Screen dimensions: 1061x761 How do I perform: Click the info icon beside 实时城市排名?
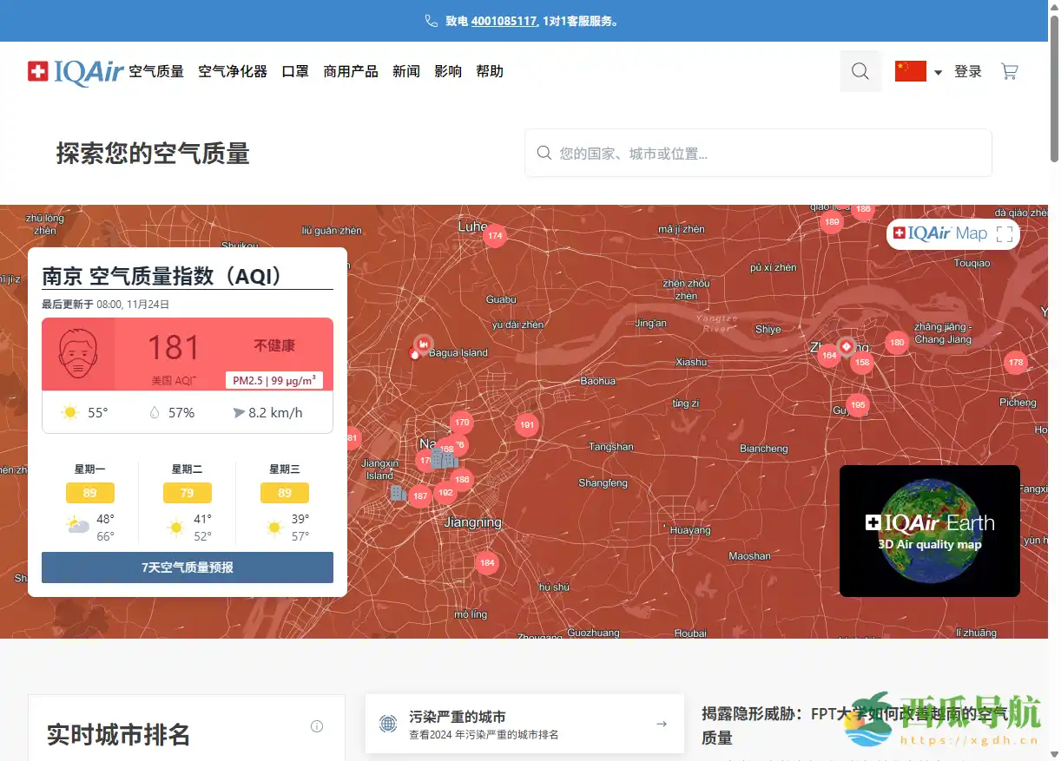pos(317,725)
